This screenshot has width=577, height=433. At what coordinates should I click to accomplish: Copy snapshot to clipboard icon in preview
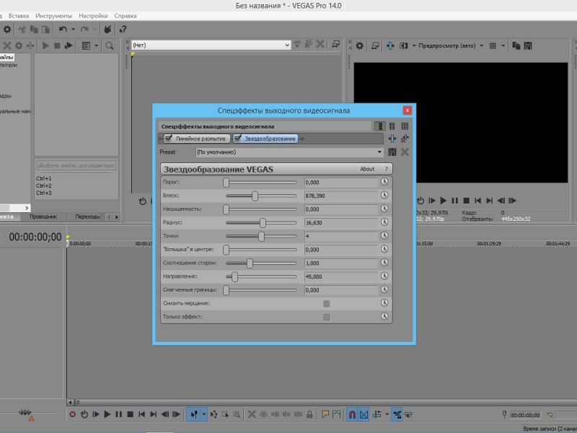pyautogui.click(x=516, y=45)
